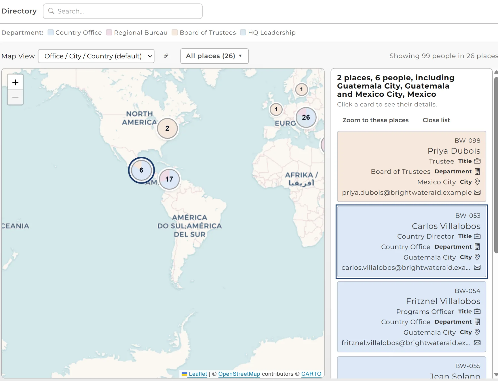
Task: Select the 6-person cluster marker in Central America
Action: pos(141,170)
